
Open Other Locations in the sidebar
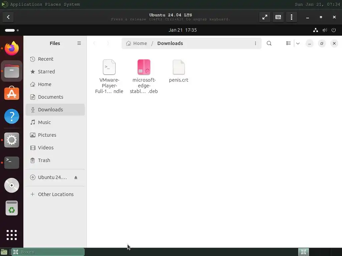[x=55, y=194]
